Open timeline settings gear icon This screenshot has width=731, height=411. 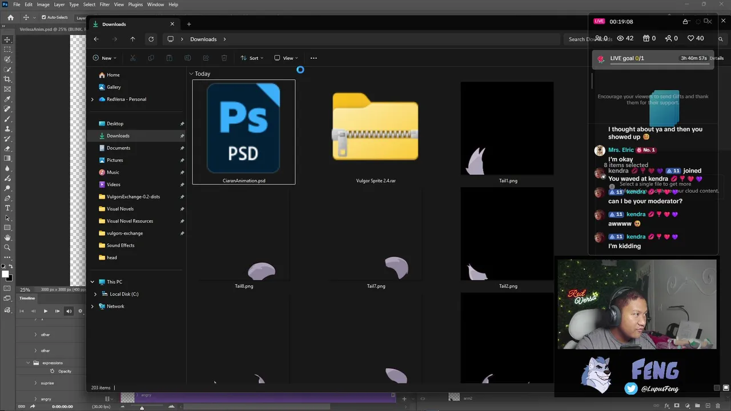tap(80, 311)
